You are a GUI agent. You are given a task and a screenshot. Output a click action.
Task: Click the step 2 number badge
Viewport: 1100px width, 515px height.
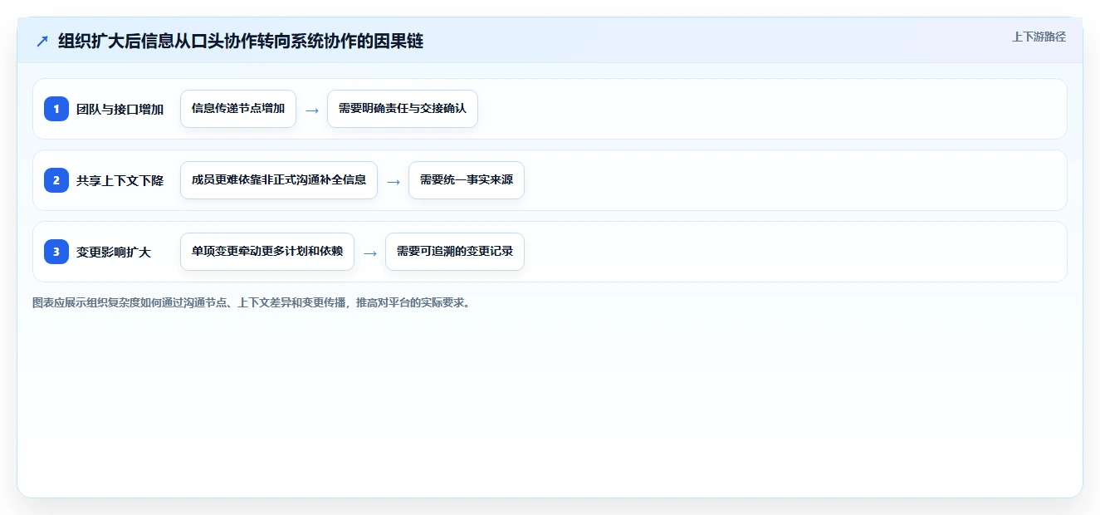(x=56, y=180)
